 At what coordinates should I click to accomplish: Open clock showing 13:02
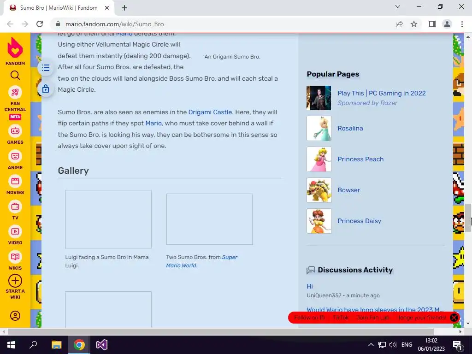coord(431,345)
